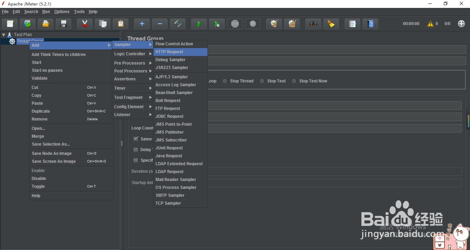This screenshot has width=470, height=250.
Task: Open the File menu
Action: 5,12
